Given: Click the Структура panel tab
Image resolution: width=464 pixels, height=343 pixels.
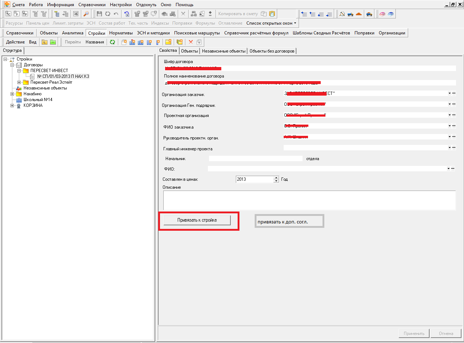Looking at the screenshot, I should pos(12,51).
